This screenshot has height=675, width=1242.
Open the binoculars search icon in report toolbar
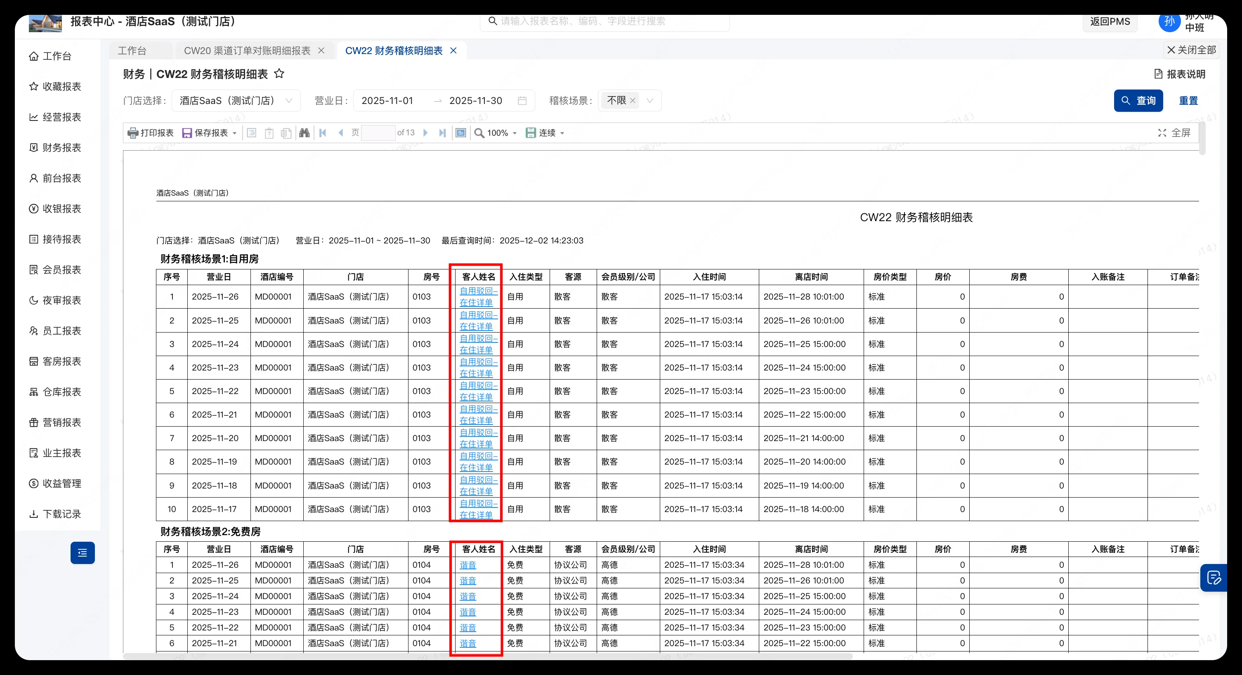304,132
